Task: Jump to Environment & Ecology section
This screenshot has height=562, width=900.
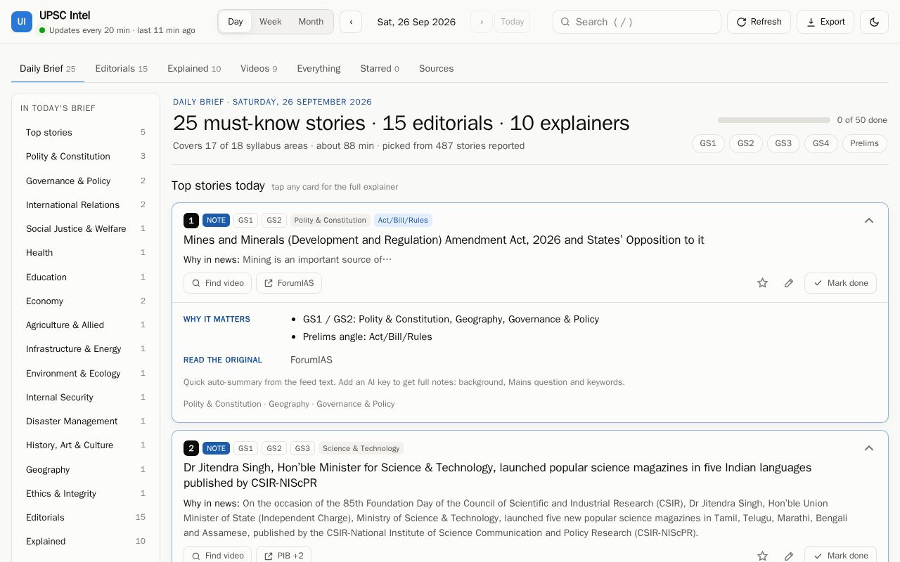Action: point(86,374)
